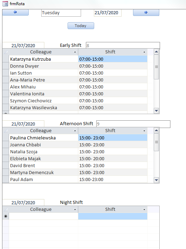Viewport: 186px width, 249px height.
Task: Open Colleague column dropdown in Early Shift
Action: (75, 52)
